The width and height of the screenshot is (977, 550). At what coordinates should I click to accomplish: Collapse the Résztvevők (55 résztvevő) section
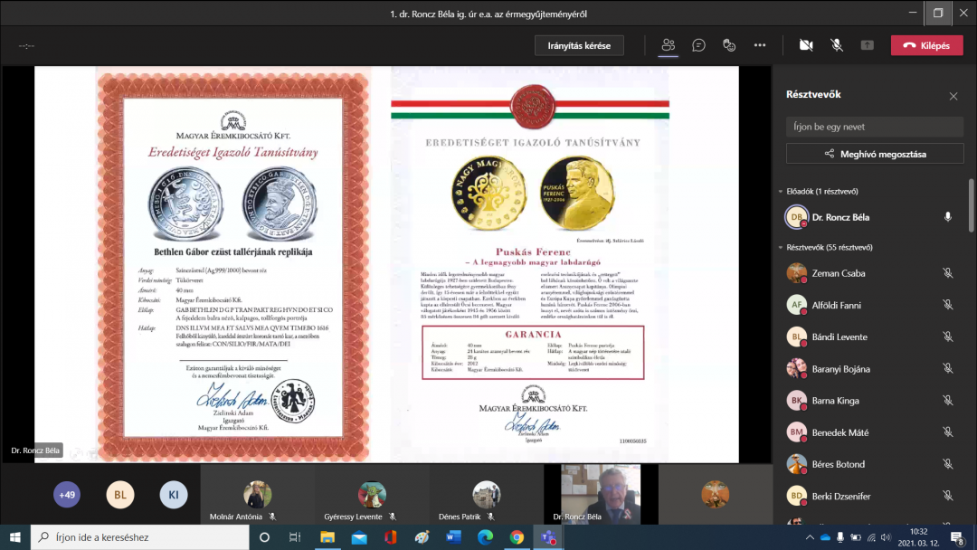coord(781,247)
